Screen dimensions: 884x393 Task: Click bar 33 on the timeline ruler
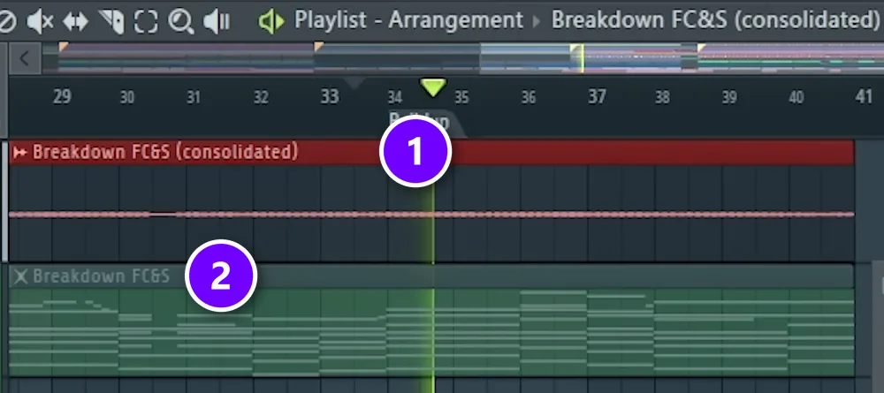[x=330, y=97]
